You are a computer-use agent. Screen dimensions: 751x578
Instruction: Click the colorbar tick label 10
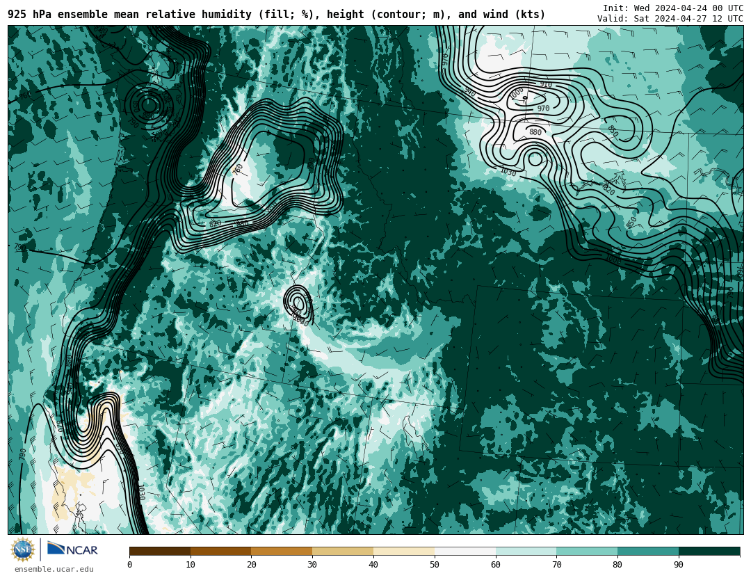(191, 565)
